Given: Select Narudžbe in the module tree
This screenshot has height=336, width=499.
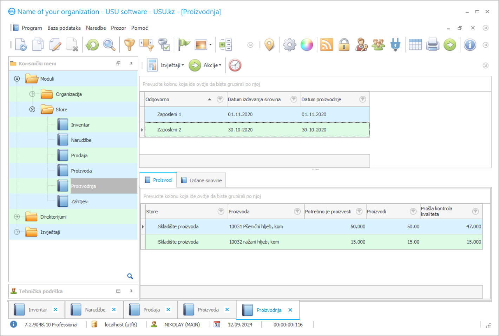Looking at the screenshot, I should (x=81, y=140).
